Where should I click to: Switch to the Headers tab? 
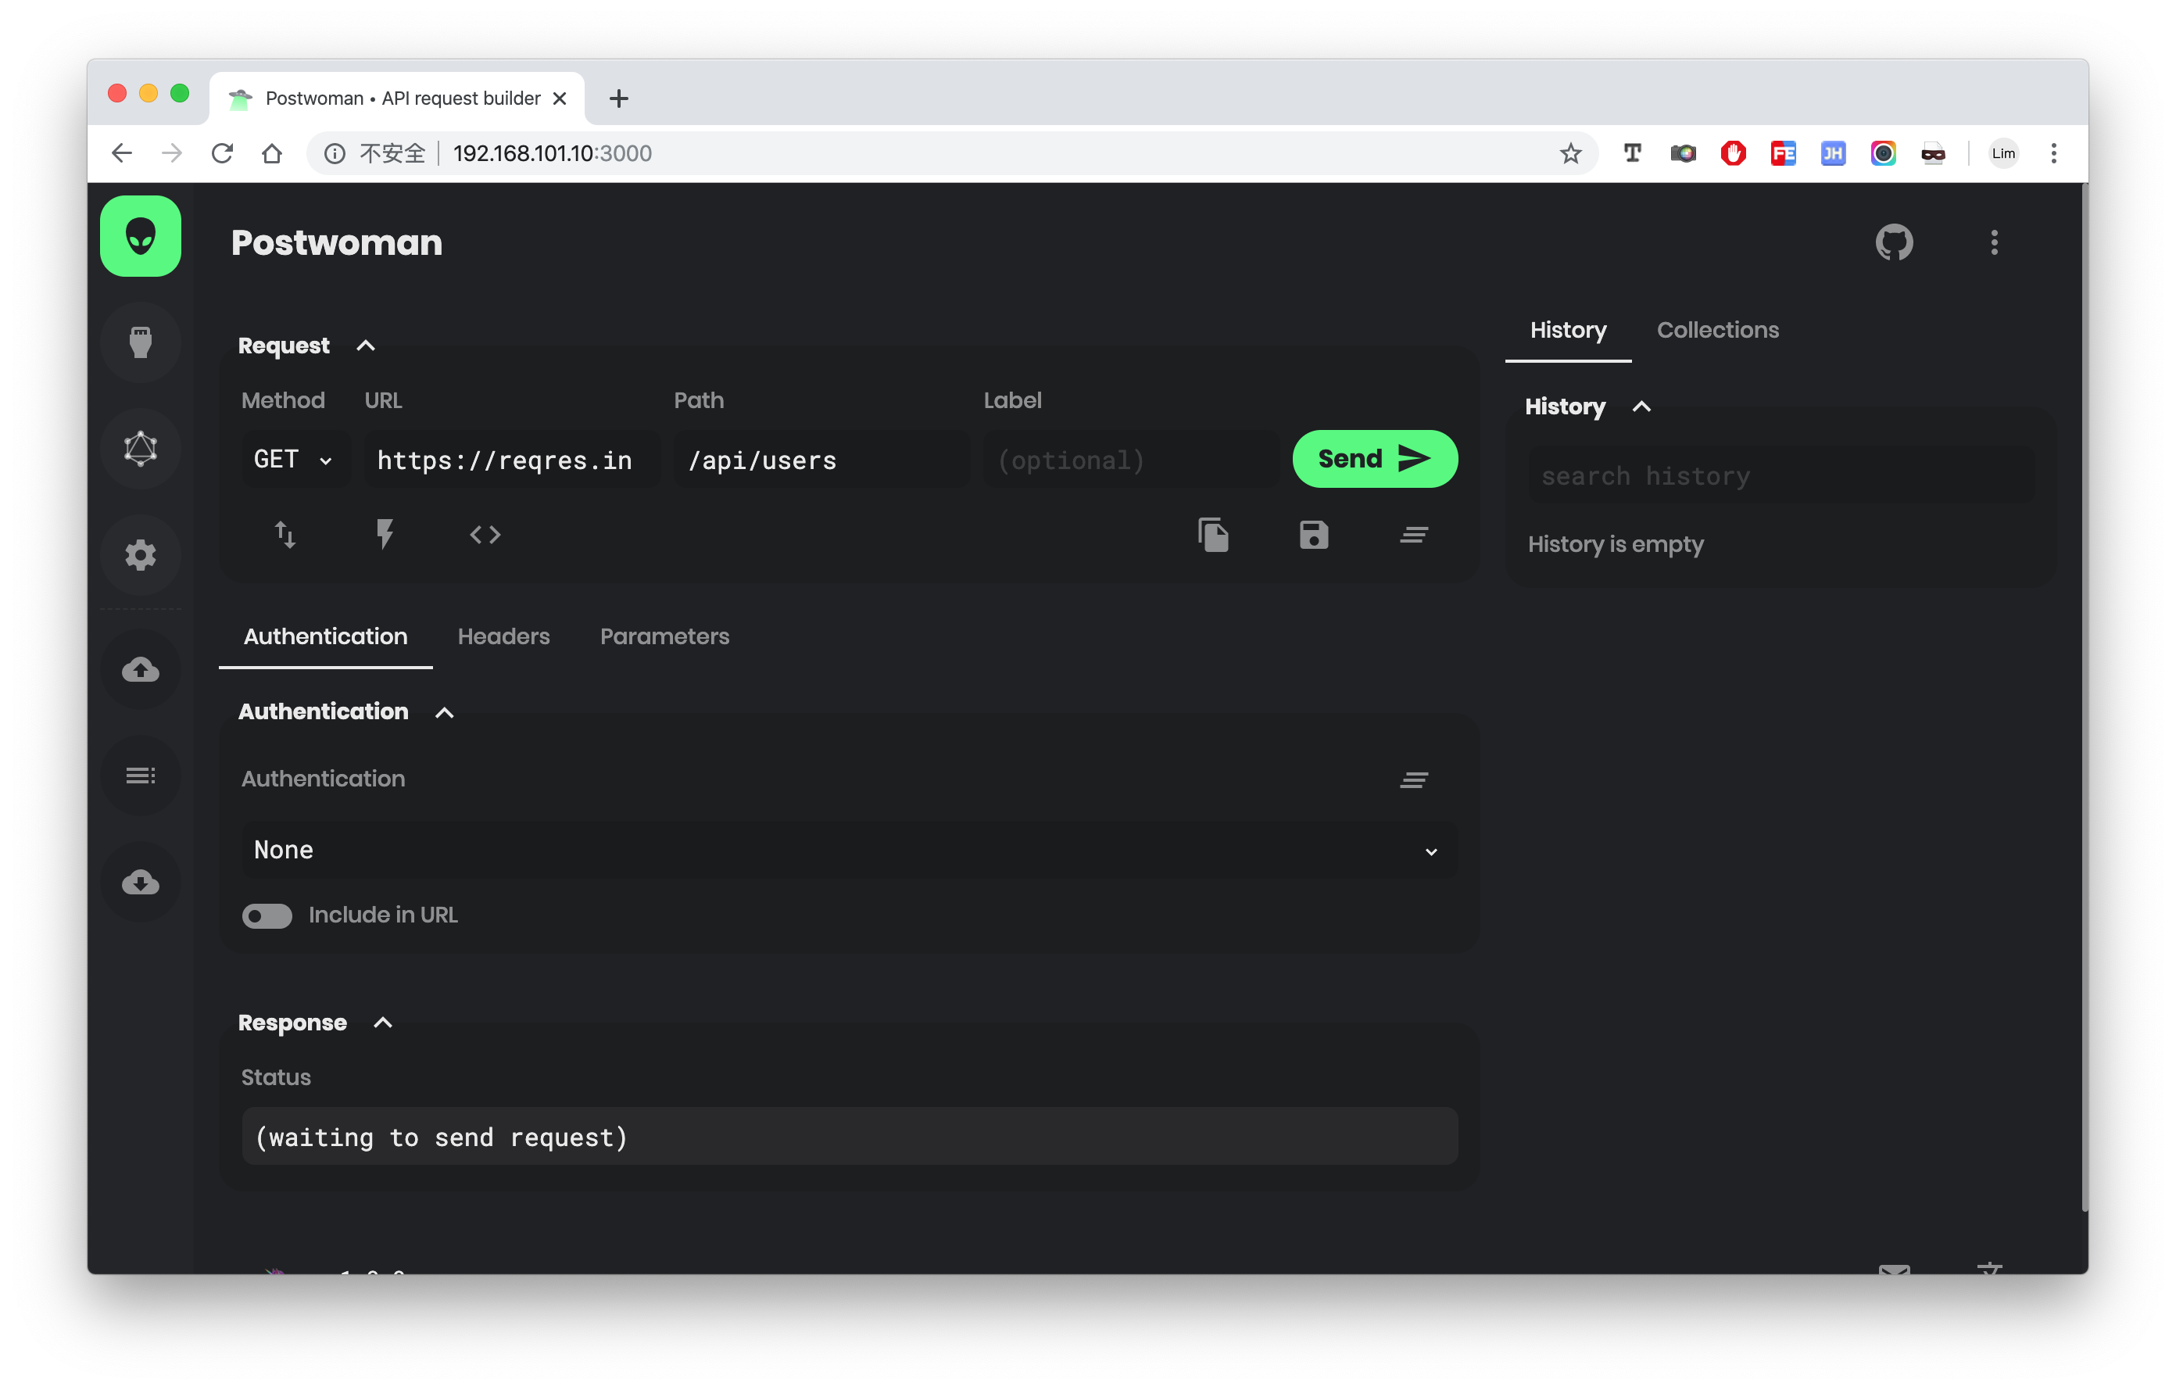(503, 636)
